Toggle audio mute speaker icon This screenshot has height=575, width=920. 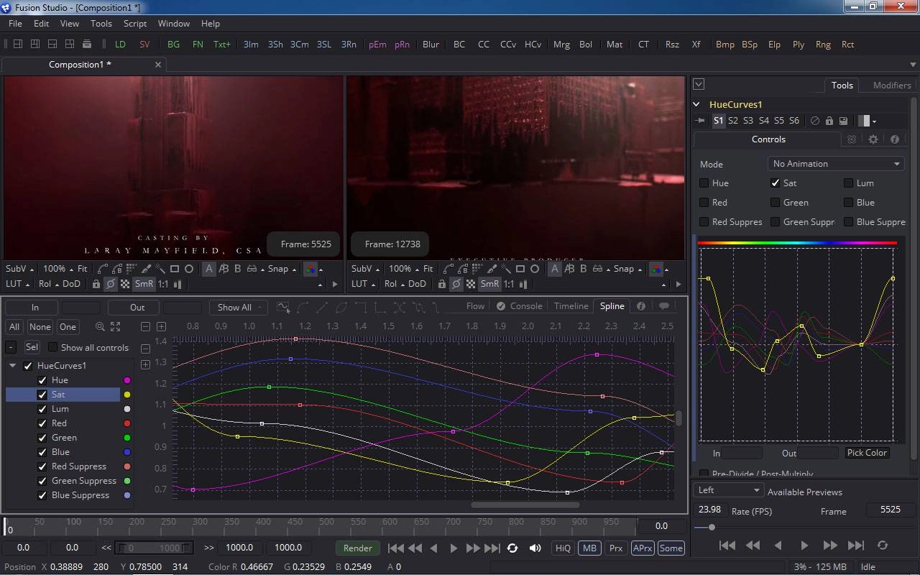[x=535, y=548]
